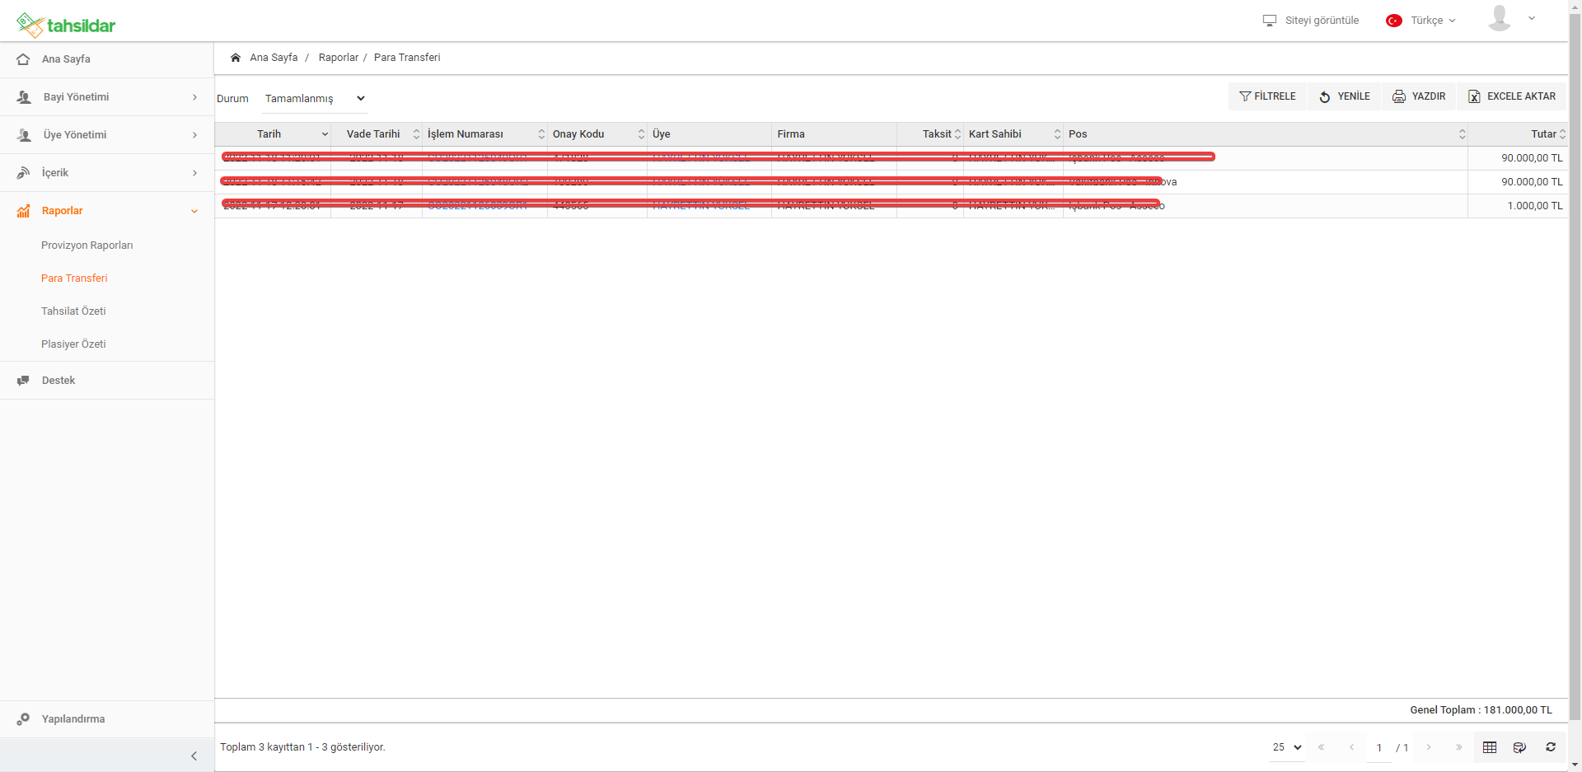The height and width of the screenshot is (772, 1582).
Task: Collapse the Raporlar menu
Action: (194, 211)
